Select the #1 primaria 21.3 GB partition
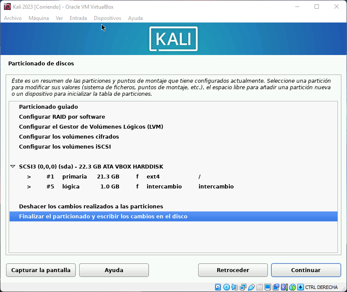Screen dimensions: 347x292 tap(173, 177)
